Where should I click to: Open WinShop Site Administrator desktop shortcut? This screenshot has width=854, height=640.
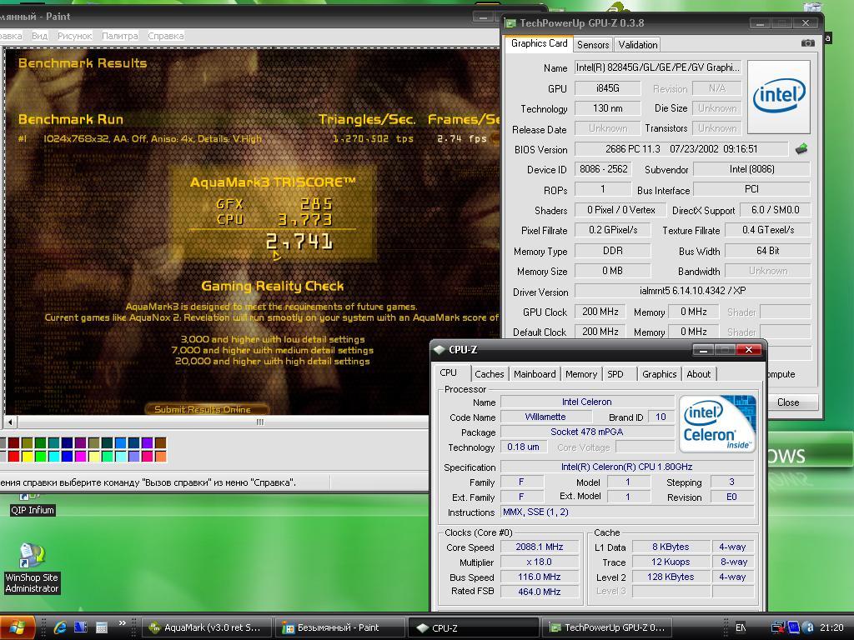[33, 568]
